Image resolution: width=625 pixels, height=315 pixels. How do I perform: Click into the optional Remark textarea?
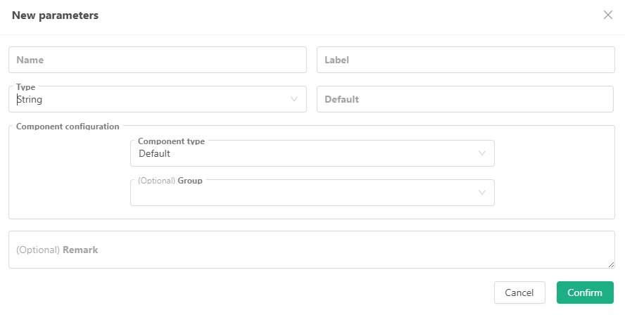tap(311, 250)
